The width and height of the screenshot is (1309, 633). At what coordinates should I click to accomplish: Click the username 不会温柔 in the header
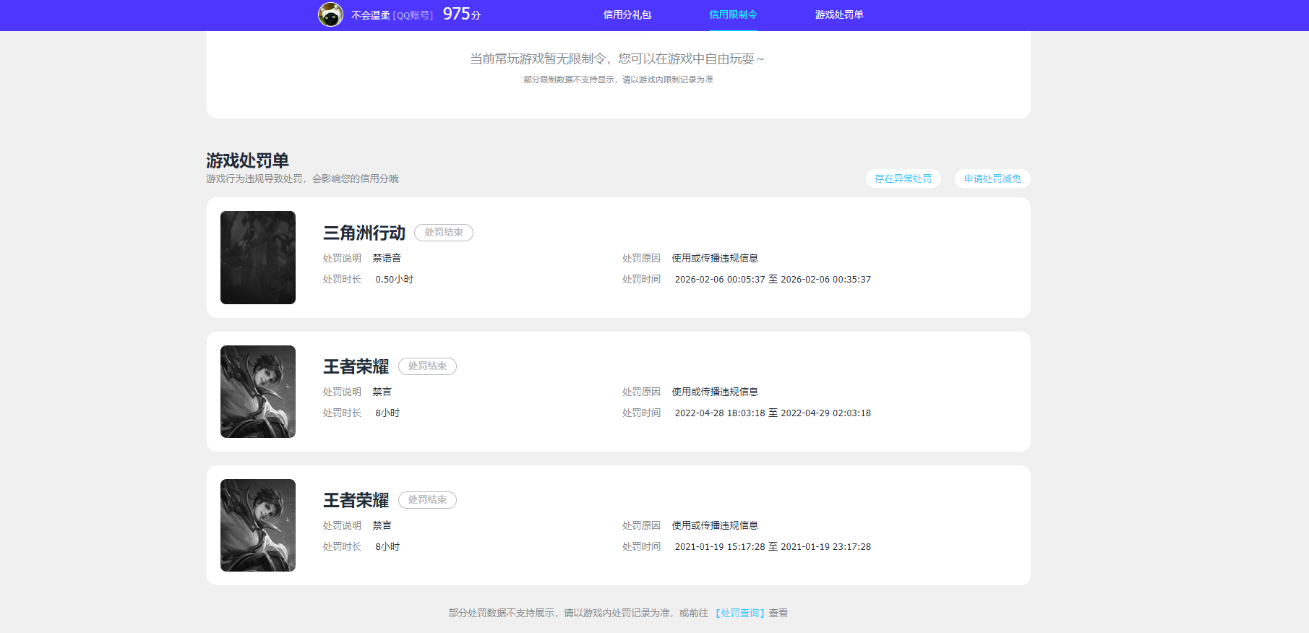(x=371, y=15)
